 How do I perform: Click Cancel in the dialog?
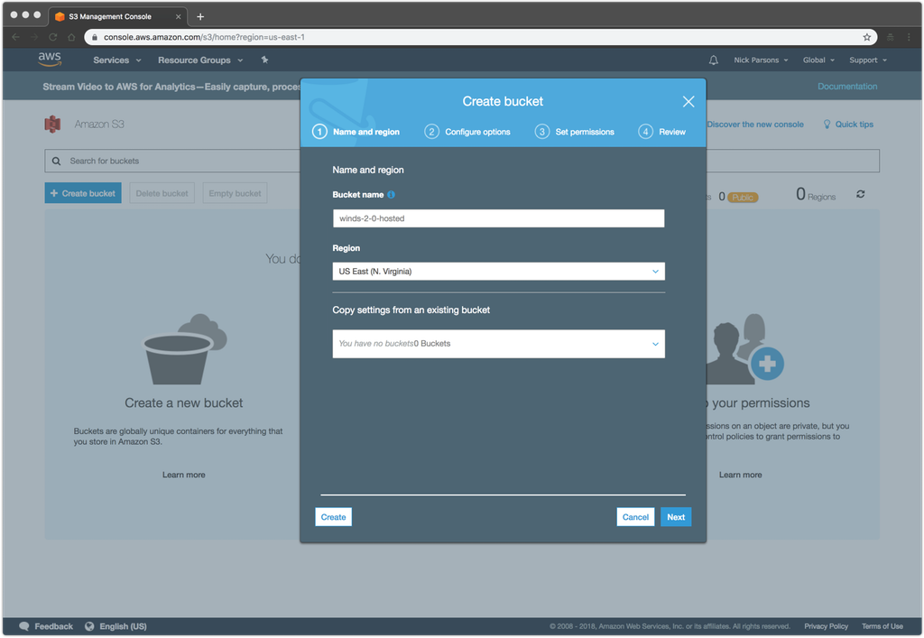point(635,517)
